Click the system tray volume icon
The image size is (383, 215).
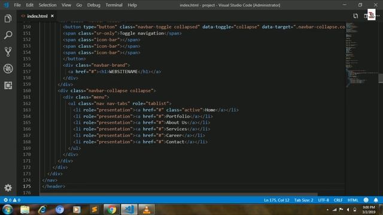tap(348, 210)
